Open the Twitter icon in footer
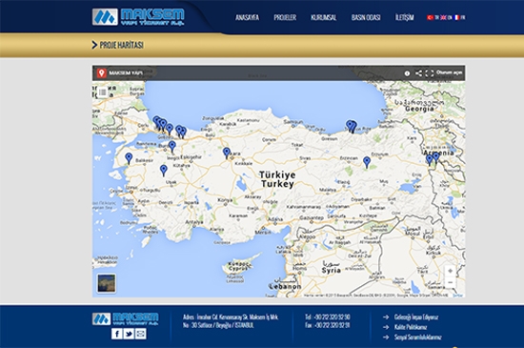 (x=129, y=334)
